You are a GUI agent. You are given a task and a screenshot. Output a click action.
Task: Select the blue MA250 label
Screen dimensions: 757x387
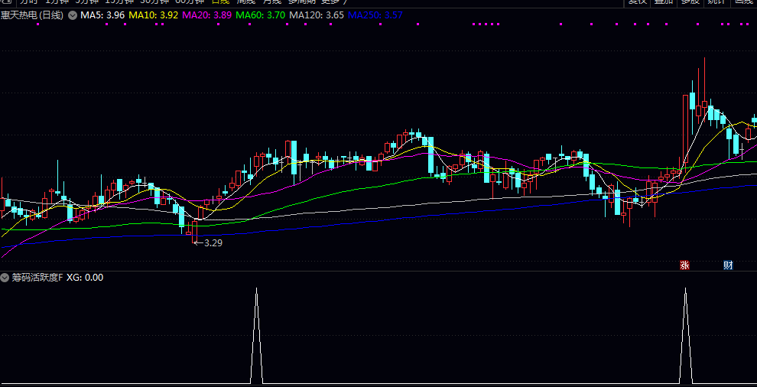point(375,15)
